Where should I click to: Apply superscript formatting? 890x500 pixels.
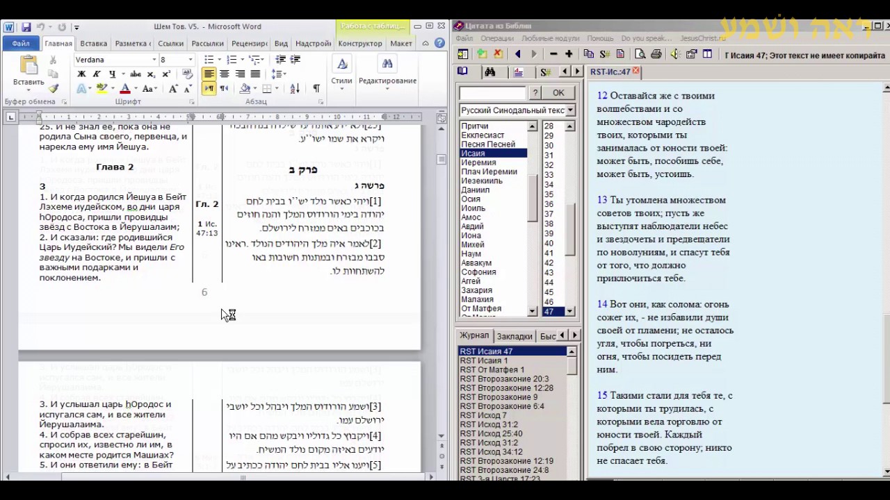166,74
